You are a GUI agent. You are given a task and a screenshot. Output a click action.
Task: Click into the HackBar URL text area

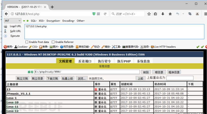(114, 32)
